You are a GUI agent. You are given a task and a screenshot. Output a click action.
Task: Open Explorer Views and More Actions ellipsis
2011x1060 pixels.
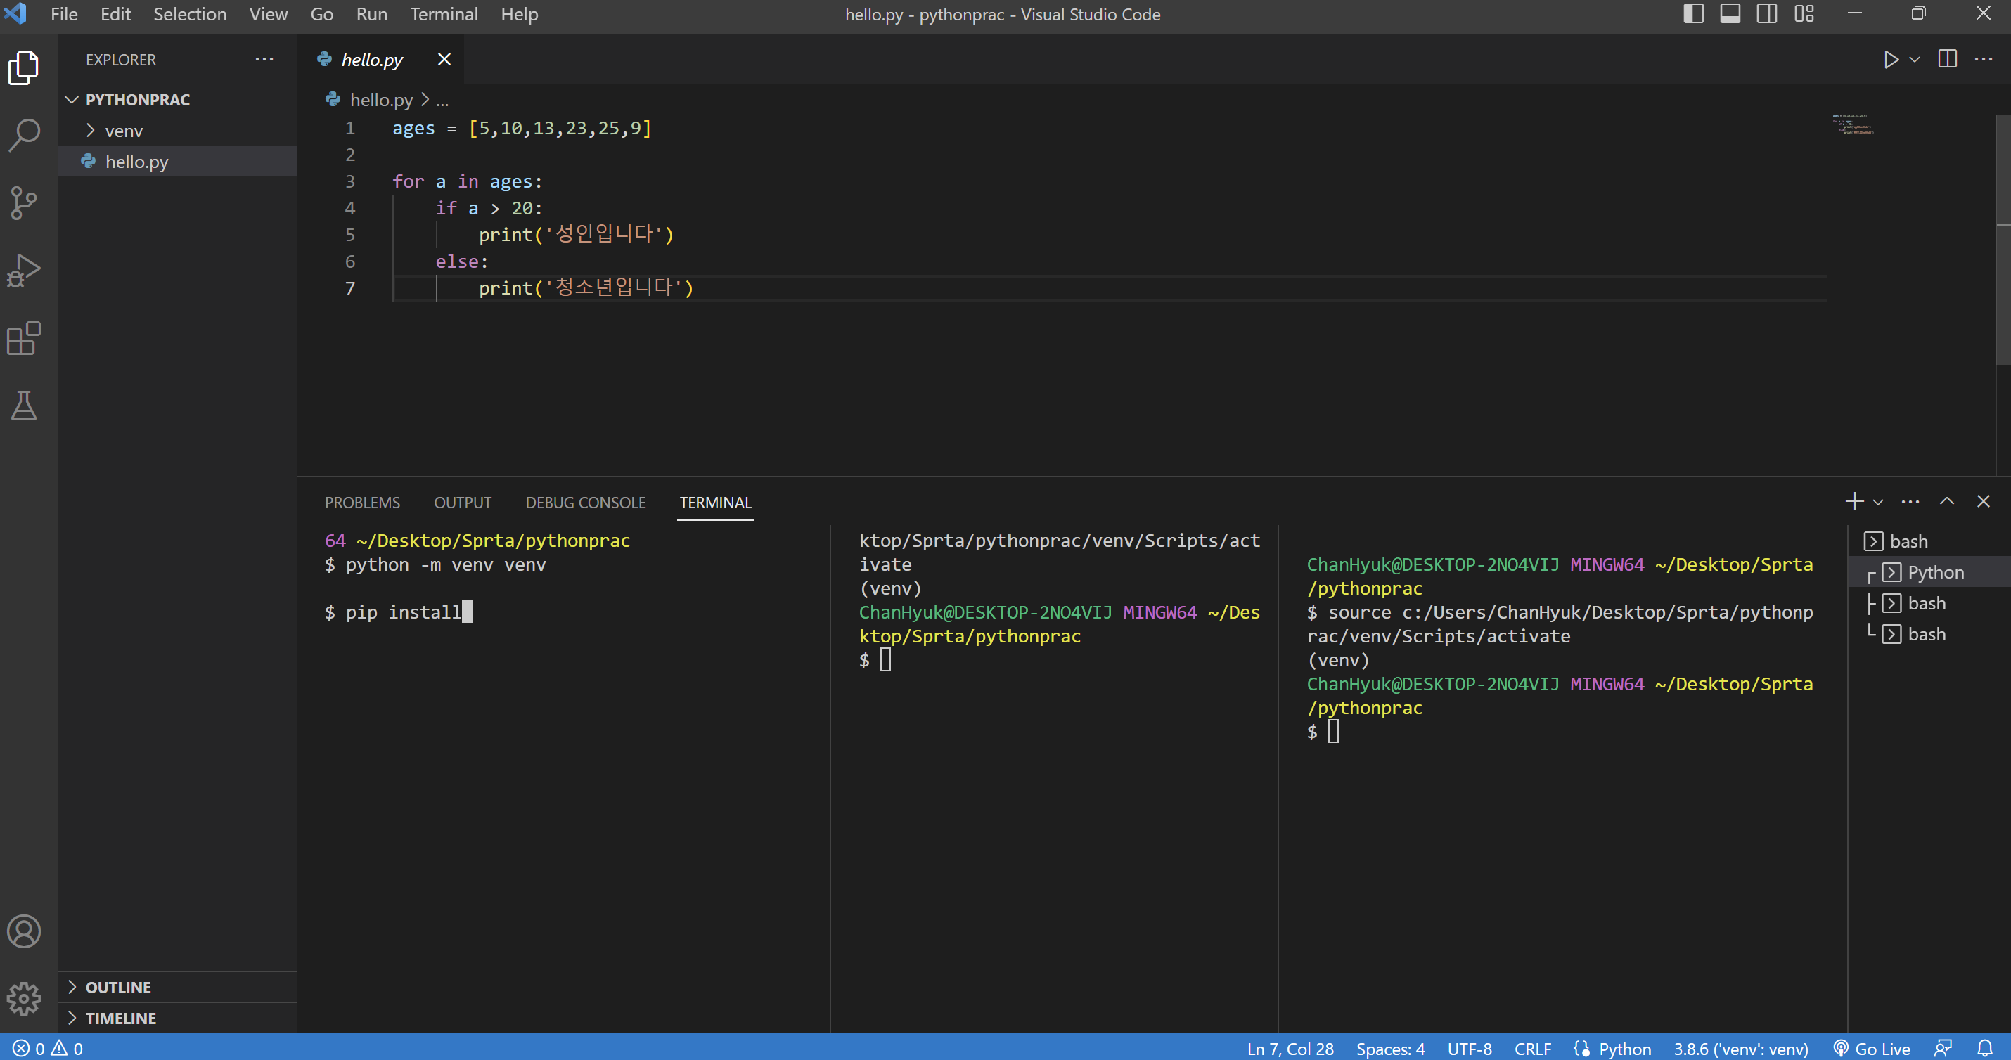[264, 59]
